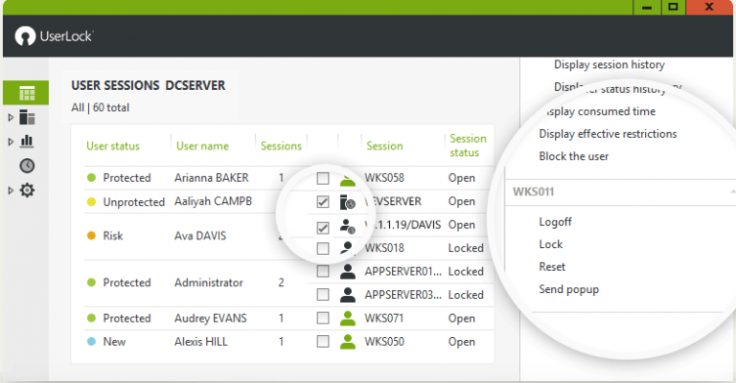Choose Block the user
Image resolution: width=736 pixels, height=383 pixels.
[x=574, y=157]
